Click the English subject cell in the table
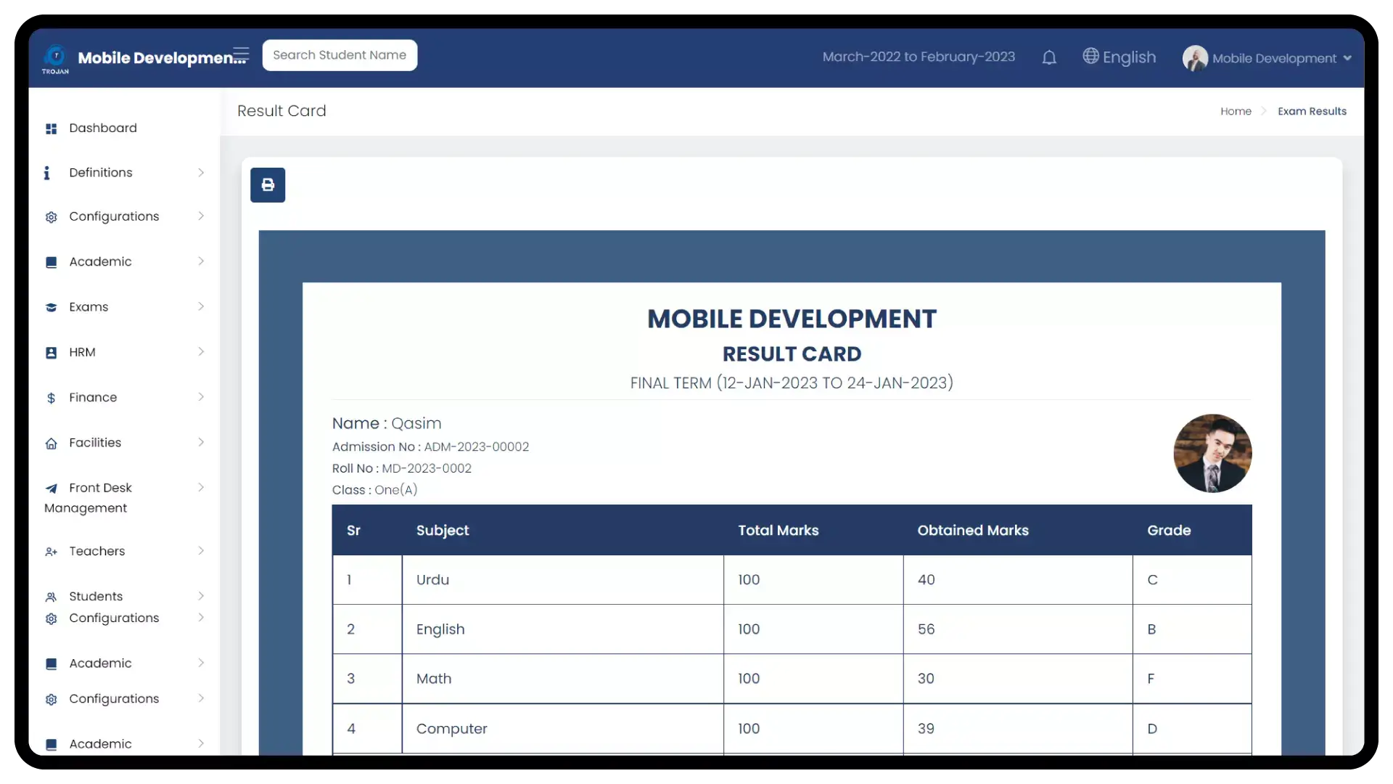 tap(562, 629)
